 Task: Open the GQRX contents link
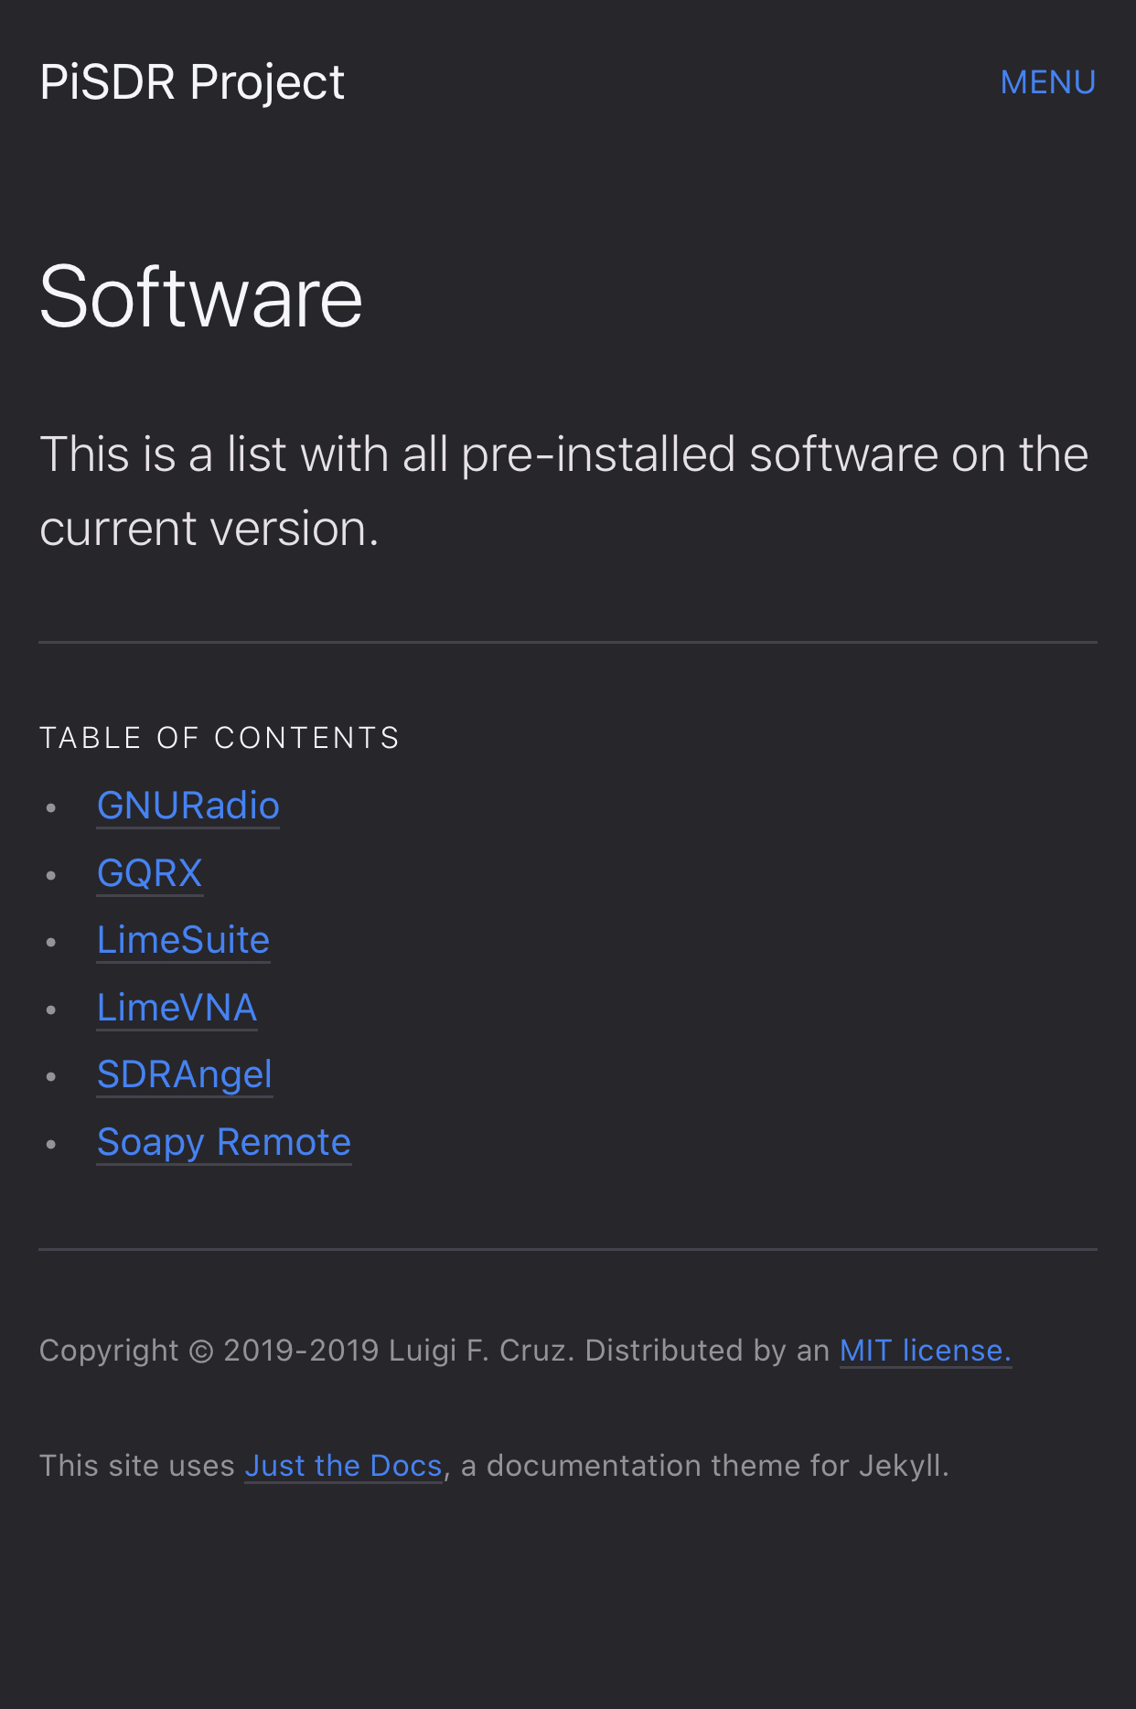click(150, 873)
